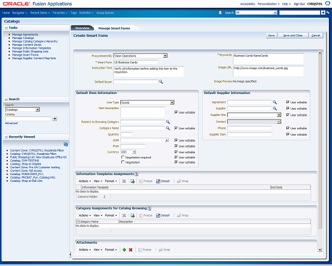The width and height of the screenshot is (332, 266).
Task: Open the Navigator menu
Action: 20,13
